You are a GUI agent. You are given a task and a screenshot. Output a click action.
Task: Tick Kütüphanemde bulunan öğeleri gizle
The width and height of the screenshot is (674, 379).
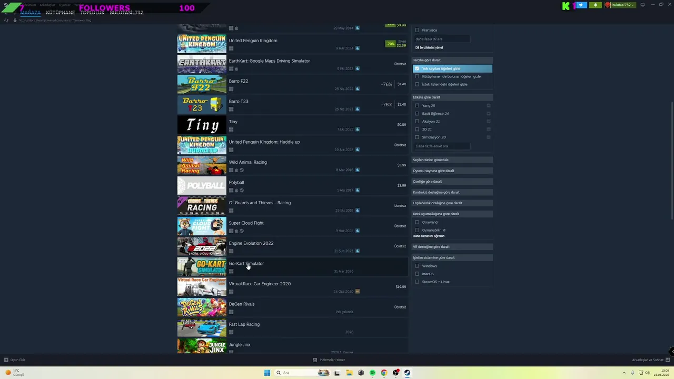[417, 76]
